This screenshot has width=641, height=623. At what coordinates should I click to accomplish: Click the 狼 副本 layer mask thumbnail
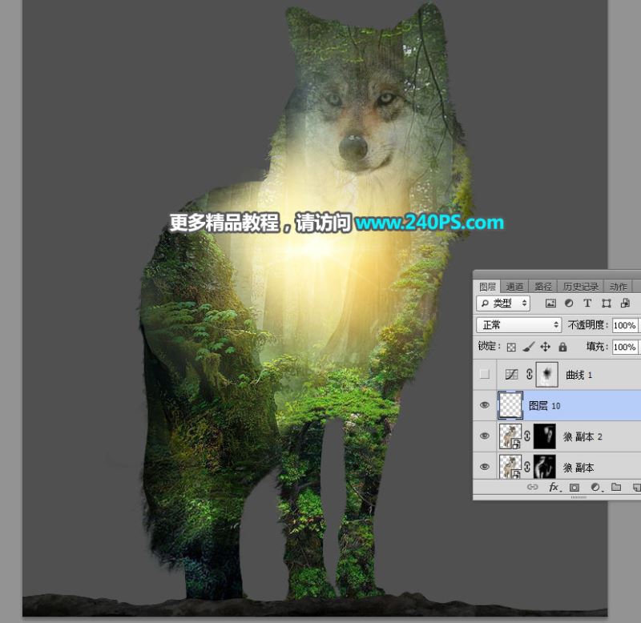point(545,467)
